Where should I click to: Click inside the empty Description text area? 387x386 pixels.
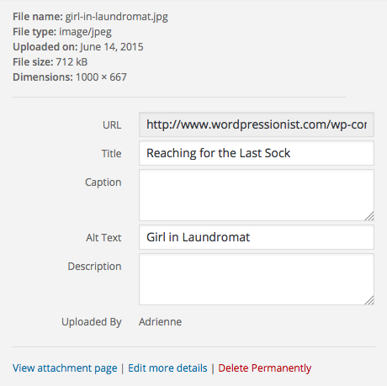[x=257, y=279]
